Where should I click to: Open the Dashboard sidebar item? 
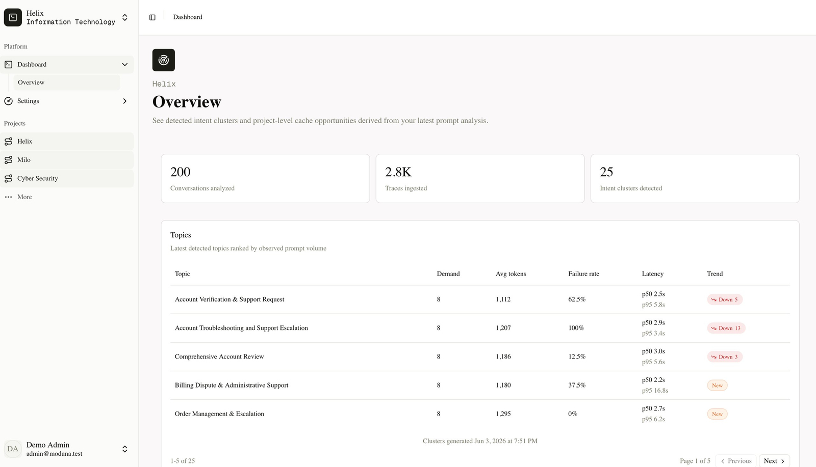tap(67, 65)
